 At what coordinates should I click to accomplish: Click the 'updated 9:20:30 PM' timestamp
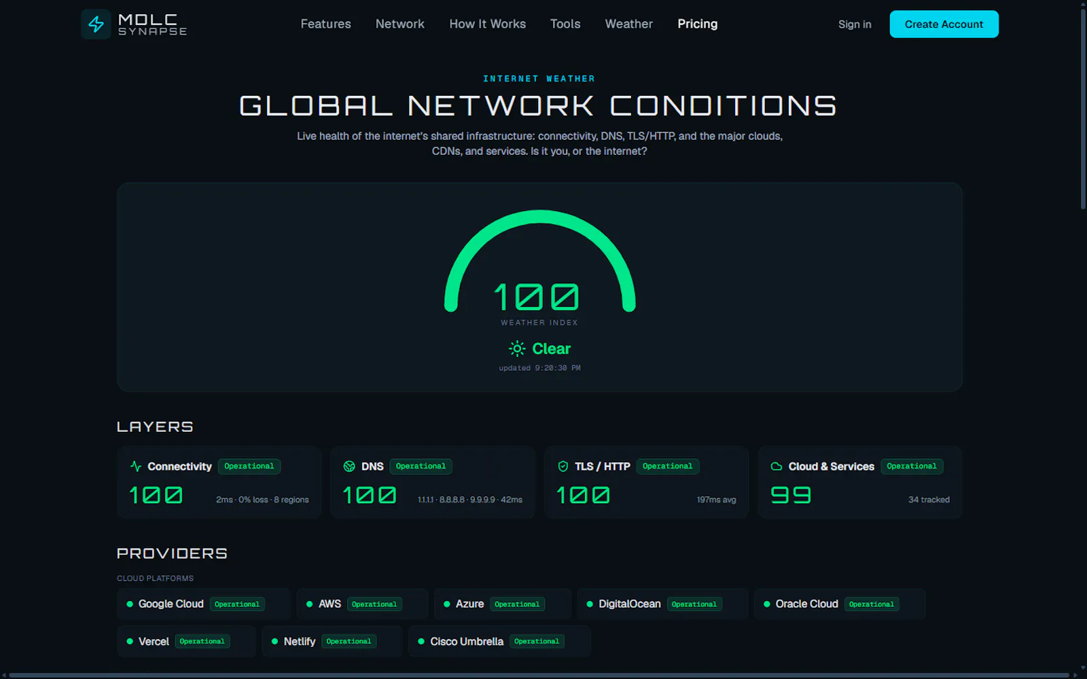pos(540,368)
